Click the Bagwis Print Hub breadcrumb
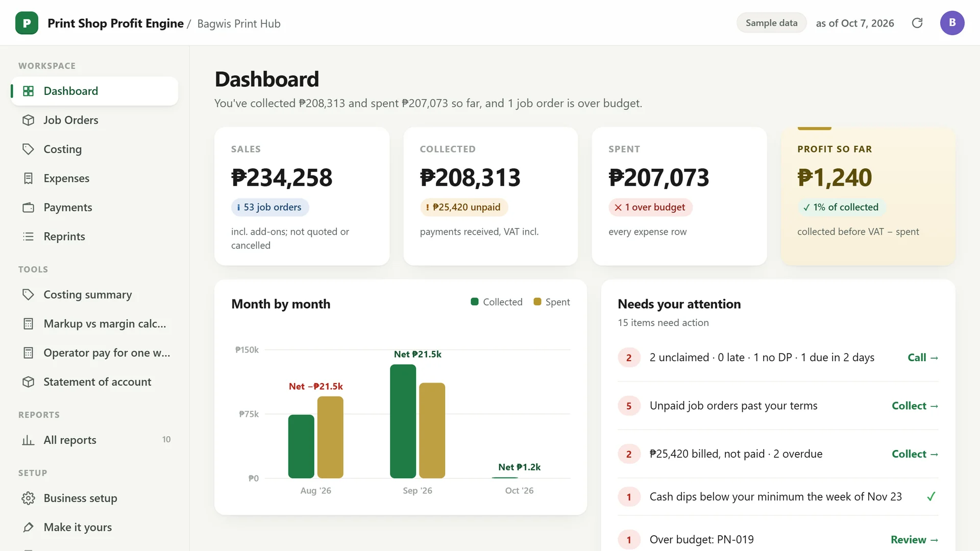 pos(239,23)
